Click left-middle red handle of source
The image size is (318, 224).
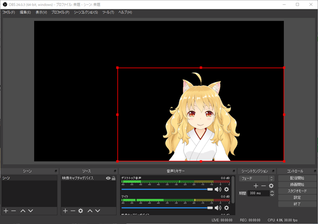point(117,114)
